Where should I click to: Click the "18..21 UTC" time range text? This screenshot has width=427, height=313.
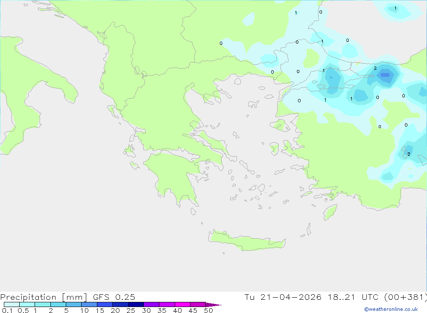pyautogui.click(x=353, y=297)
